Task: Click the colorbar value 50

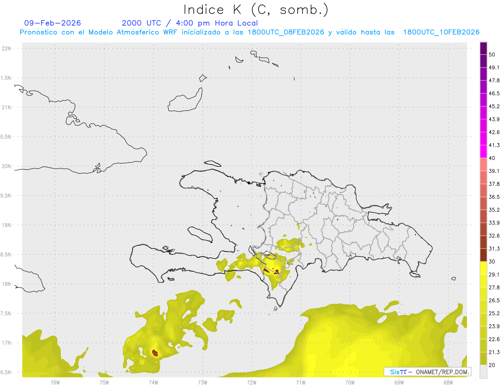Action: [492, 54]
